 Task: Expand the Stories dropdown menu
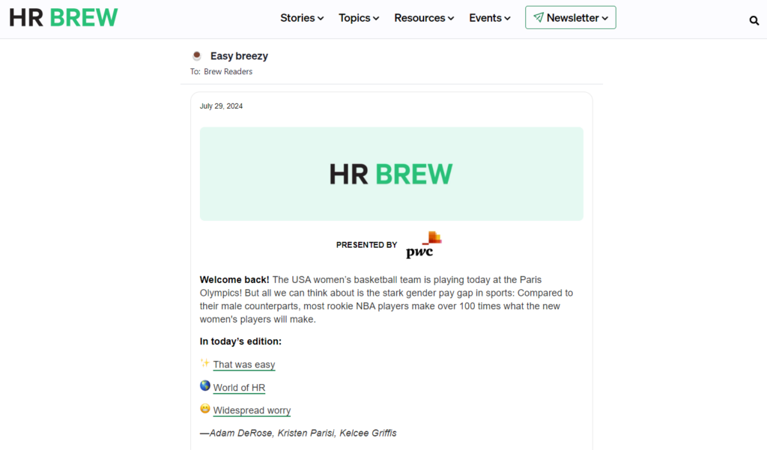click(x=302, y=18)
